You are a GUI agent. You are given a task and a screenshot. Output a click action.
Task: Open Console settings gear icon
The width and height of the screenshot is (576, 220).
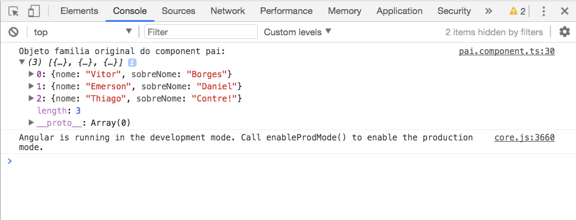click(x=564, y=32)
